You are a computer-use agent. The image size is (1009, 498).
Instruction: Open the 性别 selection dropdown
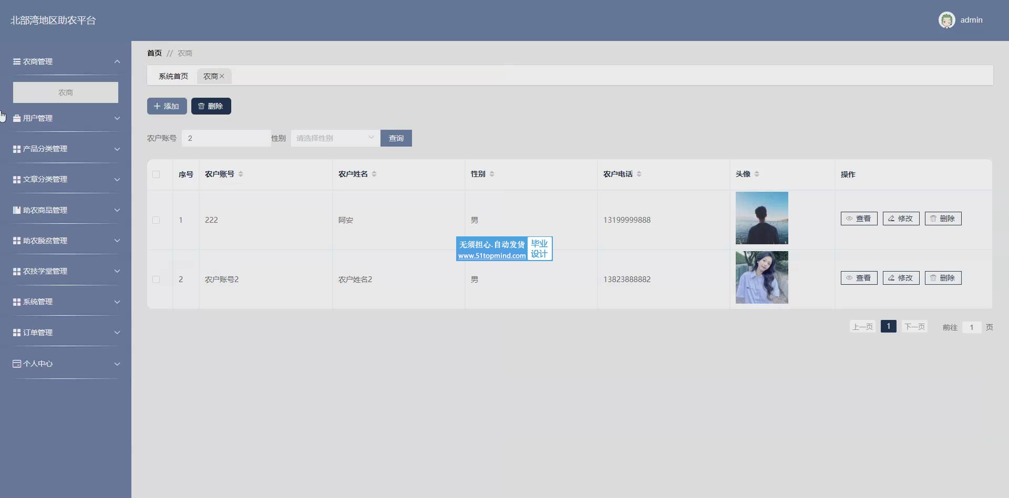(335, 138)
